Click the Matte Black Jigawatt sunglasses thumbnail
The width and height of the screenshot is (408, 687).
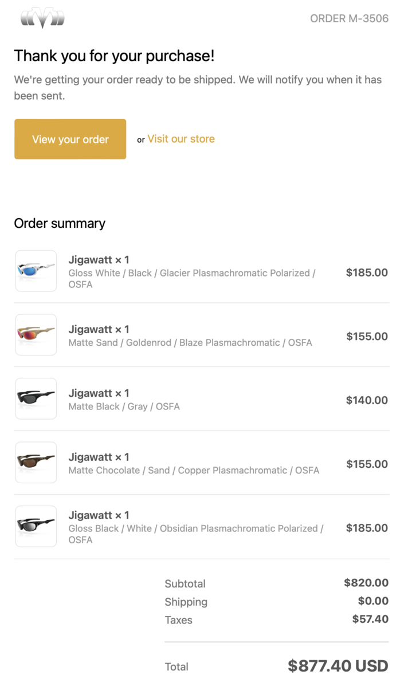[36, 398]
